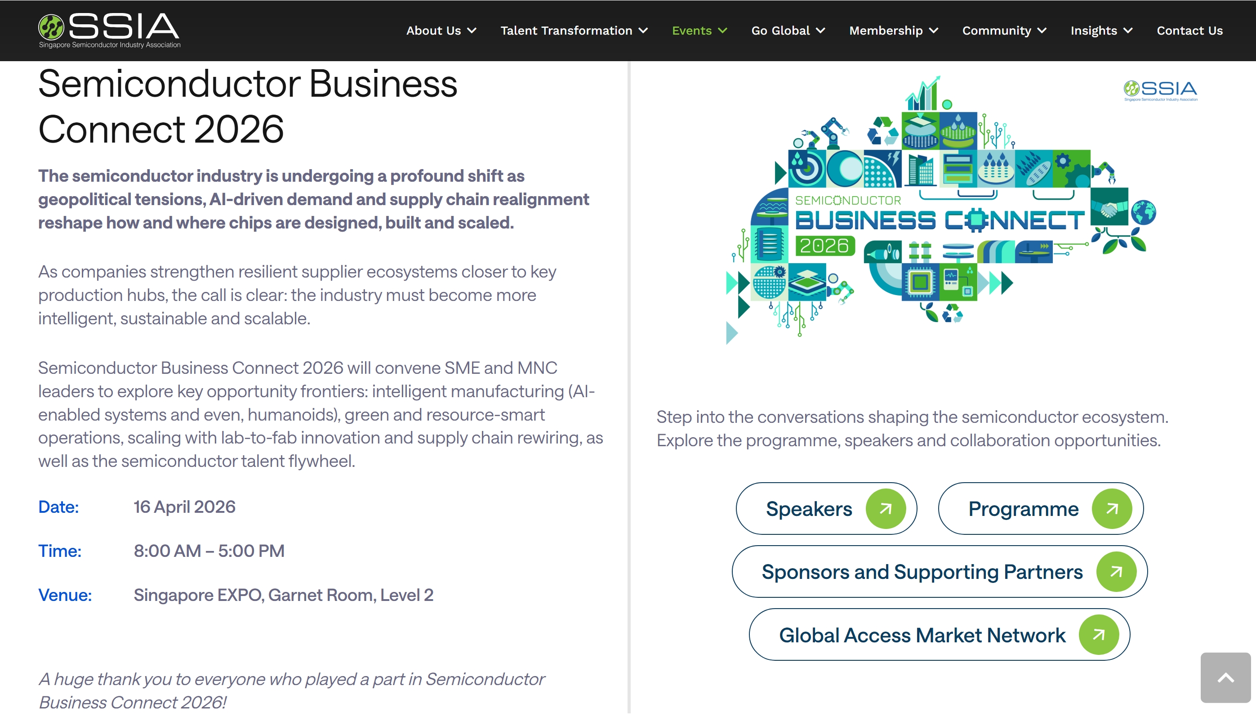
Task: Go to the Contact Us page
Action: 1189,31
